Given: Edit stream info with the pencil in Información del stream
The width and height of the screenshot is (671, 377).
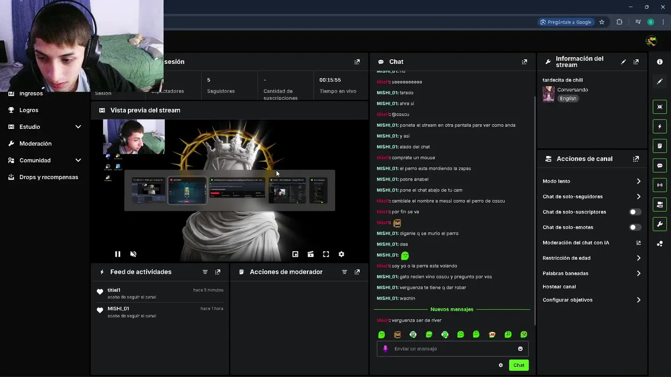Looking at the screenshot, I should point(623,62).
